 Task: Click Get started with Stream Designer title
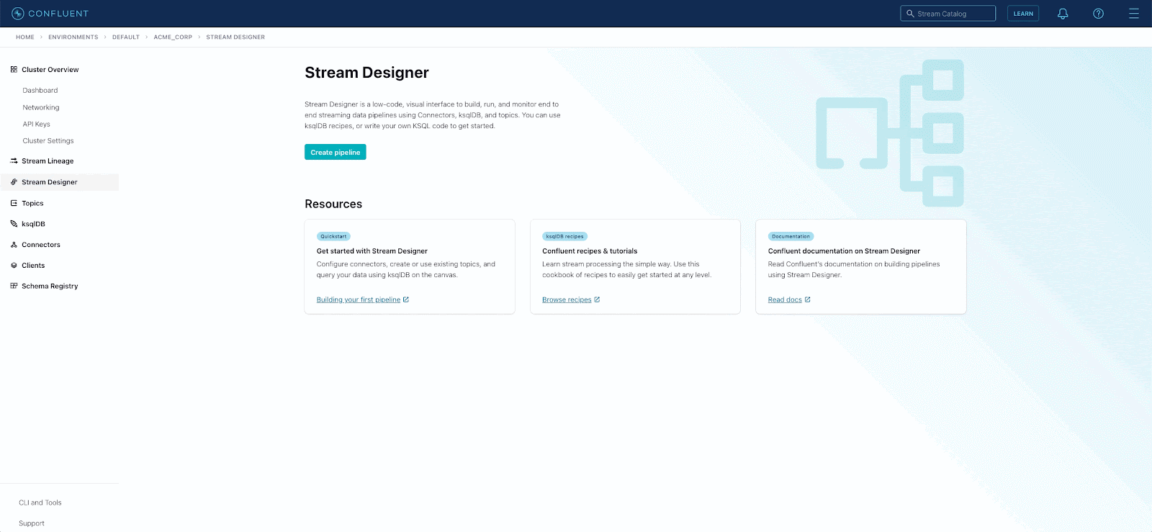click(x=372, y=251)
